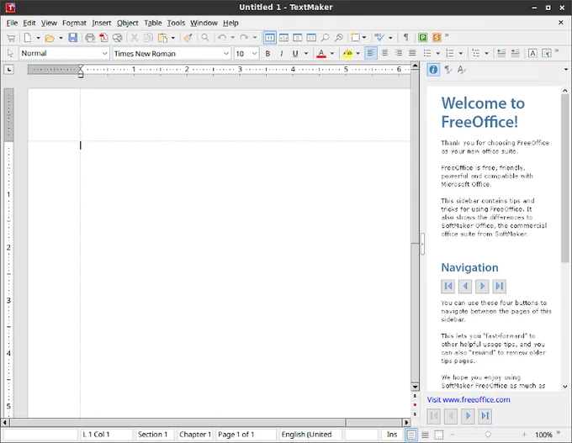572x443 pixels.
Task: Justify the paragraph text
Action: coord(412,53)
